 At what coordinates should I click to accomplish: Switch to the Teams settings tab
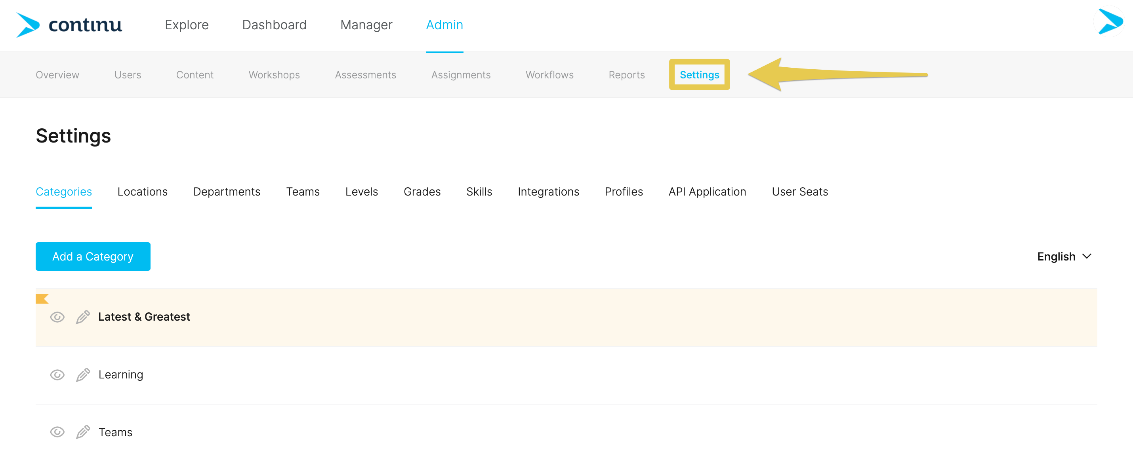pyautogui.click(x=303, y=192)
